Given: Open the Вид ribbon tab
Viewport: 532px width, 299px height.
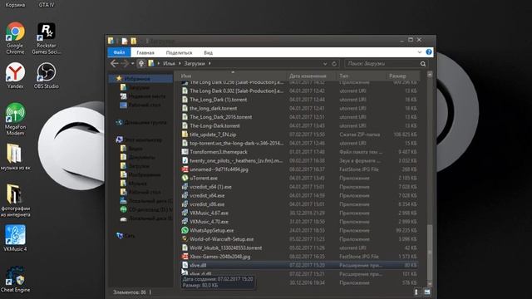Looking at the screenshot, I should (208, 52).
